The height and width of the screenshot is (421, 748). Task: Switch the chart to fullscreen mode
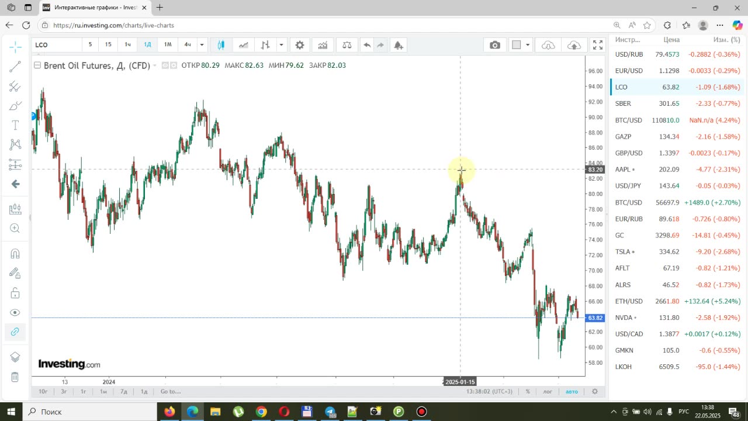[x=598, y=45]
